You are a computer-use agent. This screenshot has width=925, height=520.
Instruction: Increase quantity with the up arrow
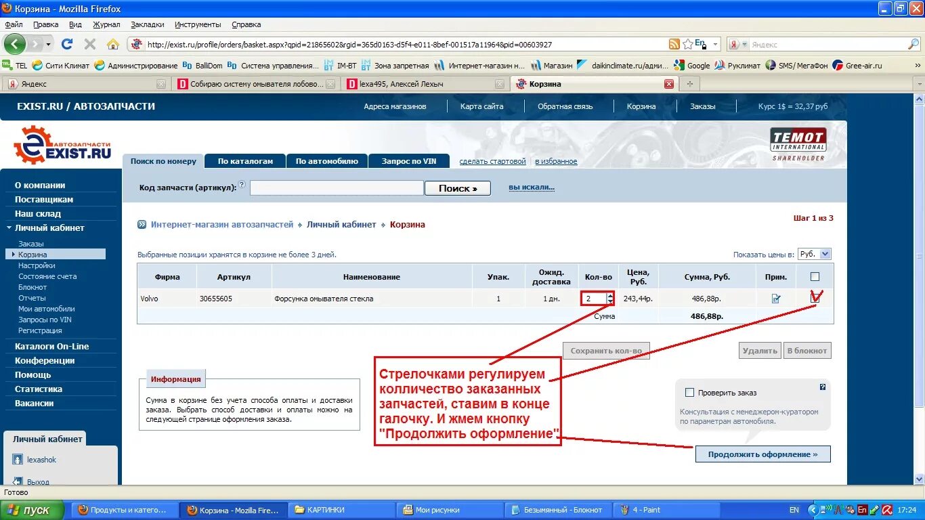click(610, 295)
